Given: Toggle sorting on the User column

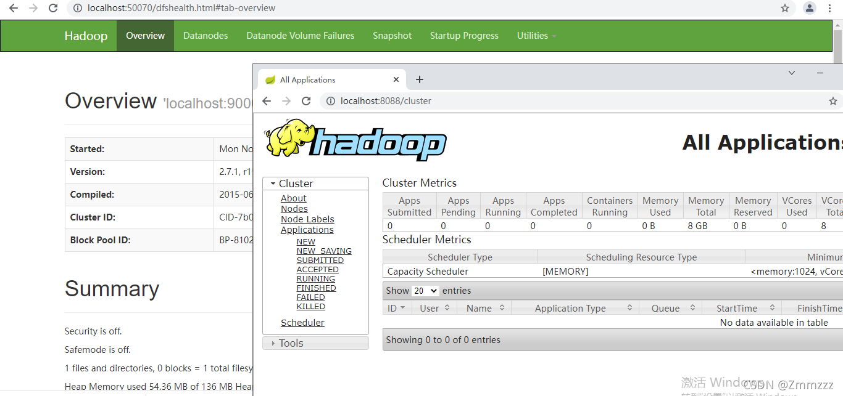Looking at the screenshot, I should (429, 307).
